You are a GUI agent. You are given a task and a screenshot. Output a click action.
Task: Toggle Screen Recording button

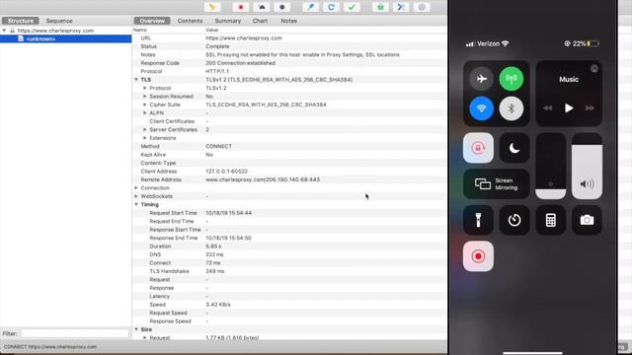478,256
